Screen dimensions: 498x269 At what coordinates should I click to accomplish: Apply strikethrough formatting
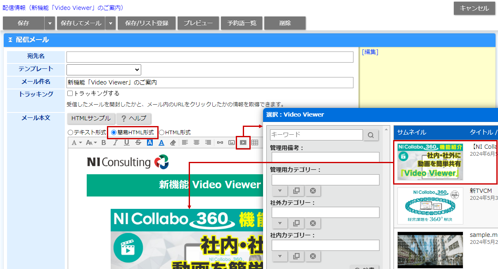point(138,143)
